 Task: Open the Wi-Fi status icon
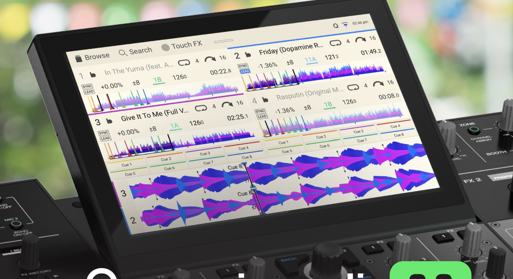[x=345, y=25]
